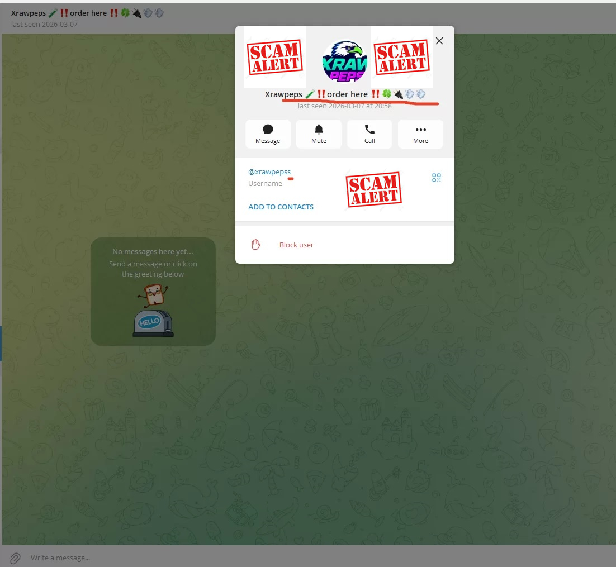Click ADD TO CONTACTS
616x567 pixels.
pos(281,207)
